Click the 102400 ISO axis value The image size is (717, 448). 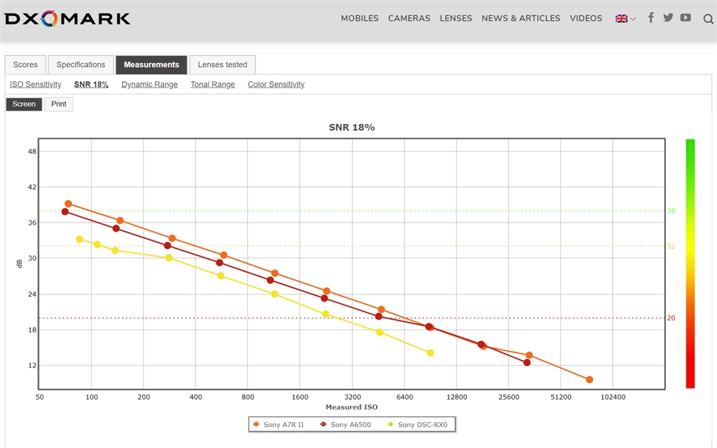[613, 397]
